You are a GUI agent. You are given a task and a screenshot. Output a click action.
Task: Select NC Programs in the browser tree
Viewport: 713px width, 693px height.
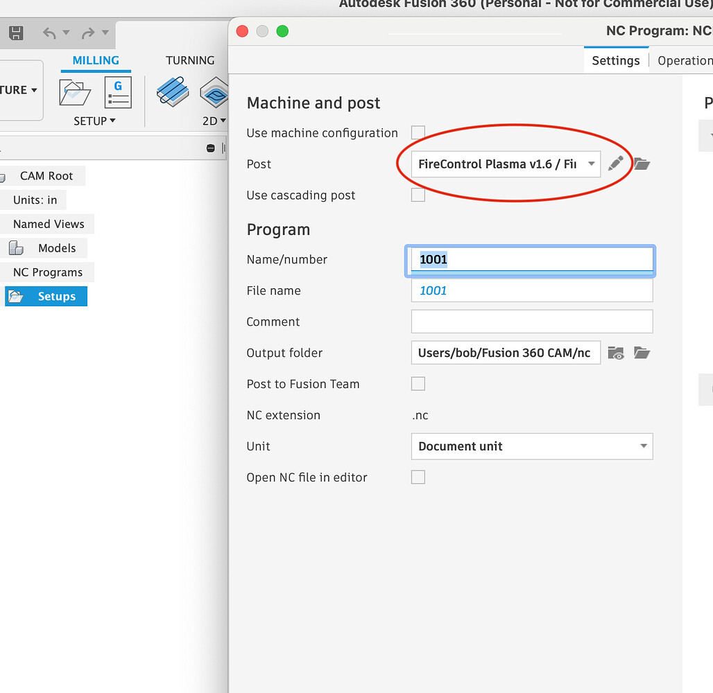[x=48, y=272]
